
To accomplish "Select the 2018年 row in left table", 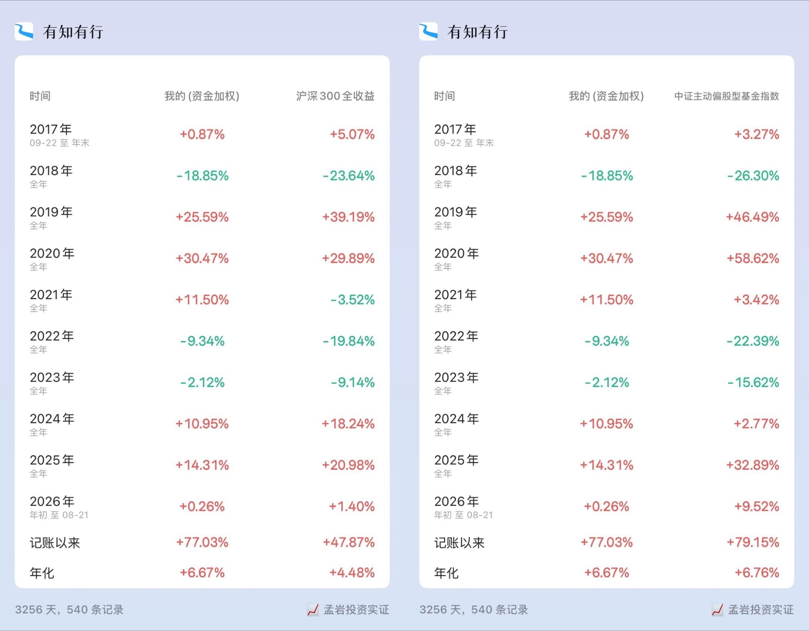I will click(202, 175).
